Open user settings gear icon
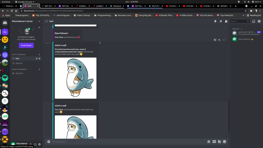The image size is (263, 148). click(x=39, y=144)
